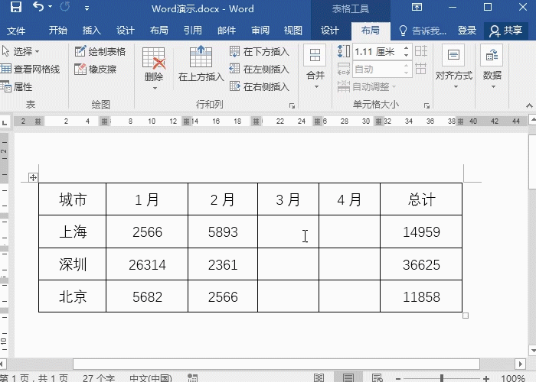Image resolution: width=536 pixels, height=382 pixels.
Task: Open the 审阅 tab
Action: click(x=260, y=31)
